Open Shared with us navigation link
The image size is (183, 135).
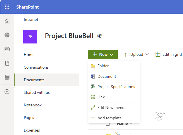point(37,92)
